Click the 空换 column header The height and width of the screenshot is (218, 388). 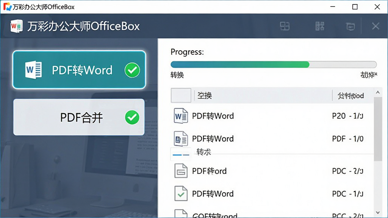click(x=205, y=95)
